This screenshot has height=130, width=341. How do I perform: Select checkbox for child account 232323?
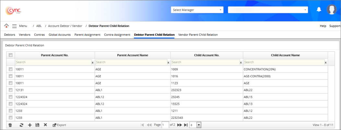[10, 90]
